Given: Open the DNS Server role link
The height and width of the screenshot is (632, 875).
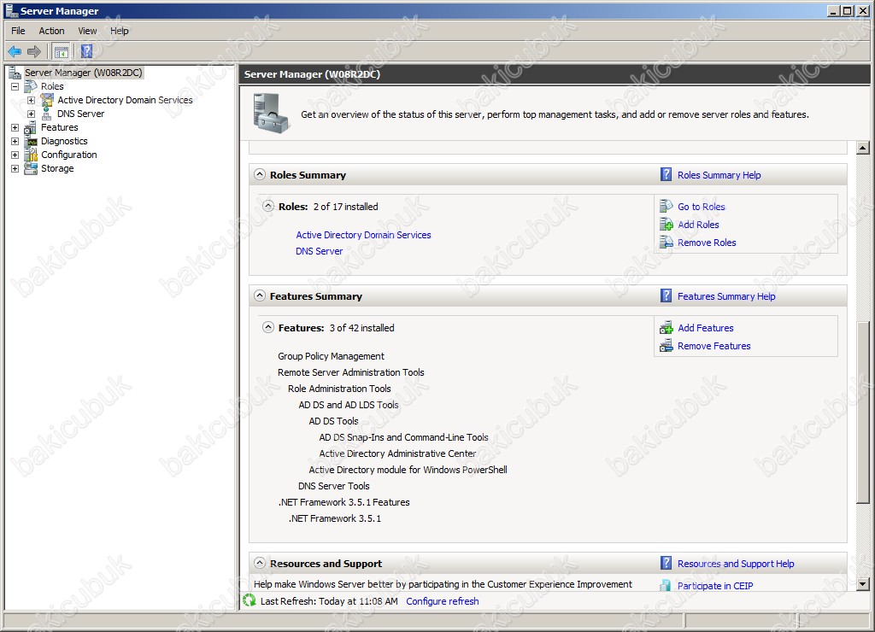Looking at the screenshot, I should tap(320, 252).
